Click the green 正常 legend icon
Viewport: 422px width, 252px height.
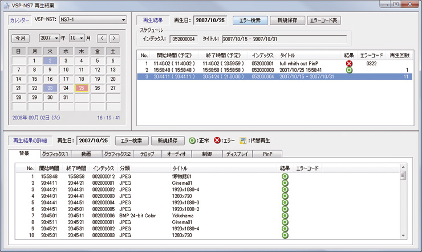pos(192,140)
